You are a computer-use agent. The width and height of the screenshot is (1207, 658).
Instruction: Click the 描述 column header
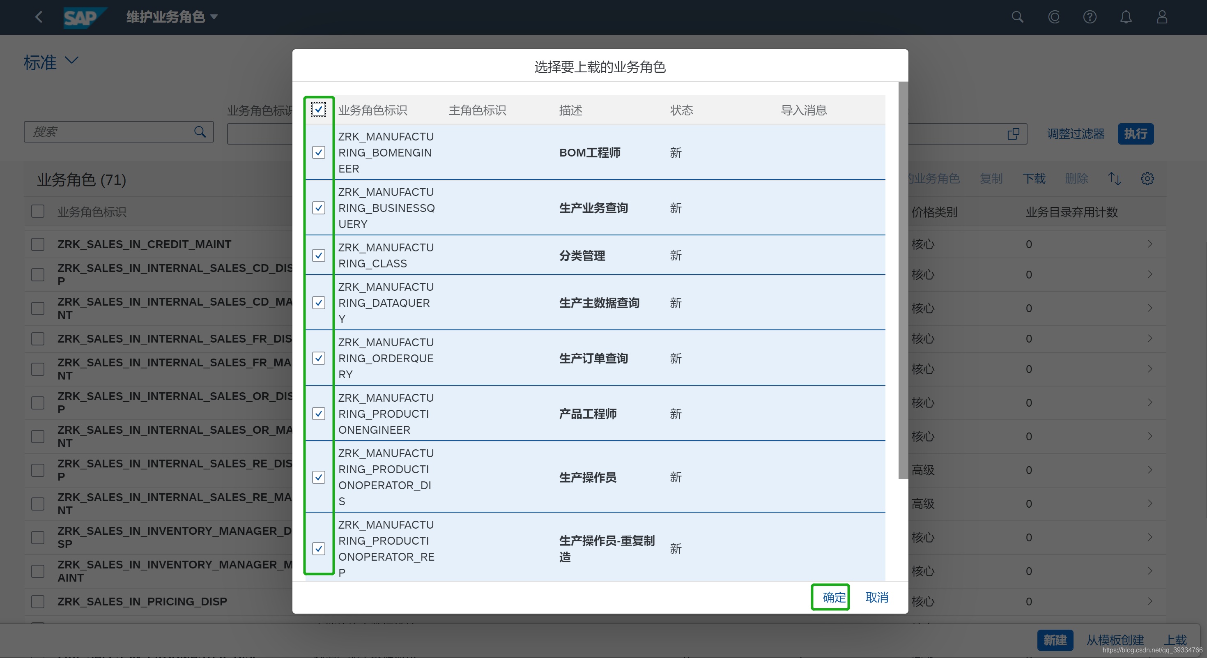point(570,110)
